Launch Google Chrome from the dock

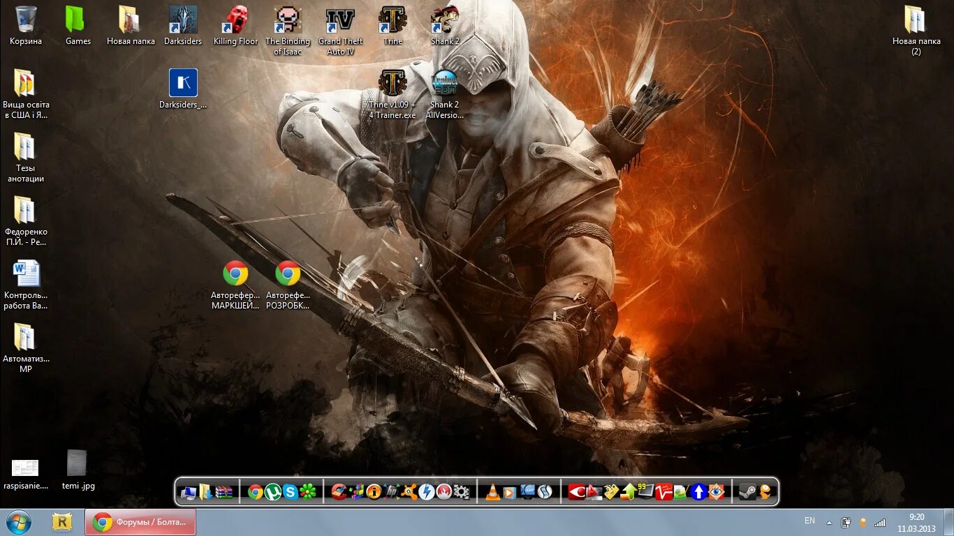coord(255,492)
